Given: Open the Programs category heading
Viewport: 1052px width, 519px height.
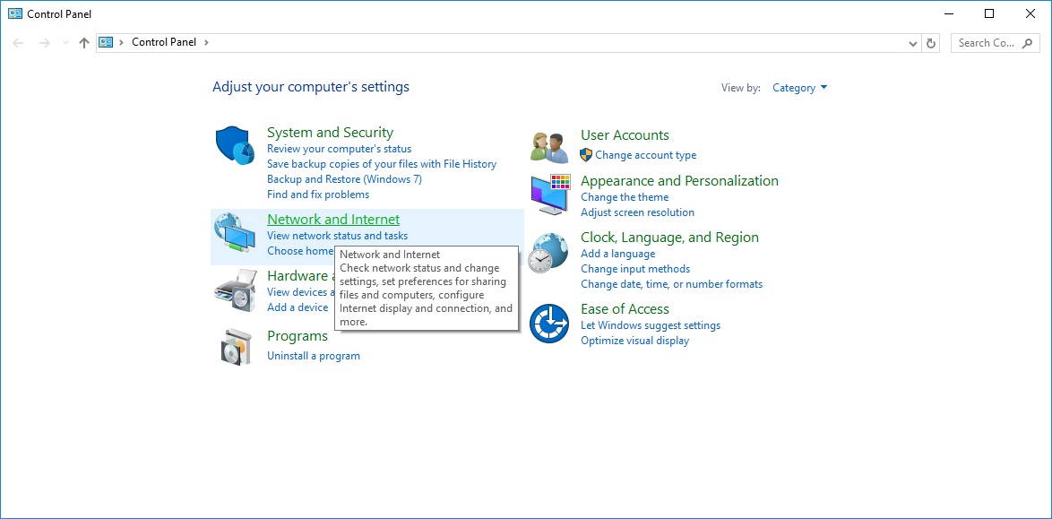Looking at the screenshot, I should [x=297, y=336].
